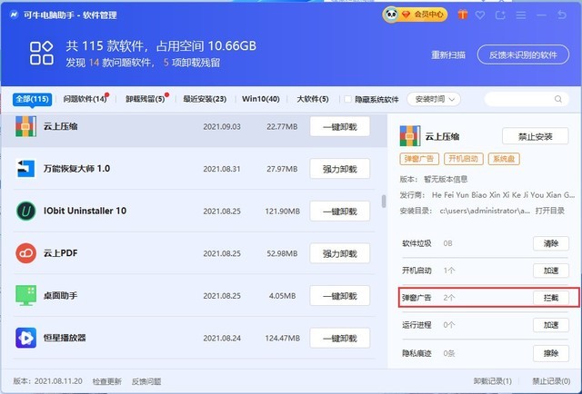Click 一键卸载 for IObit Uninstaller 10

[339, 212]
